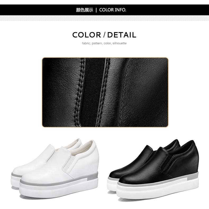Click the word COLOR in the title
209x209 pixels.
coord(87,35)
